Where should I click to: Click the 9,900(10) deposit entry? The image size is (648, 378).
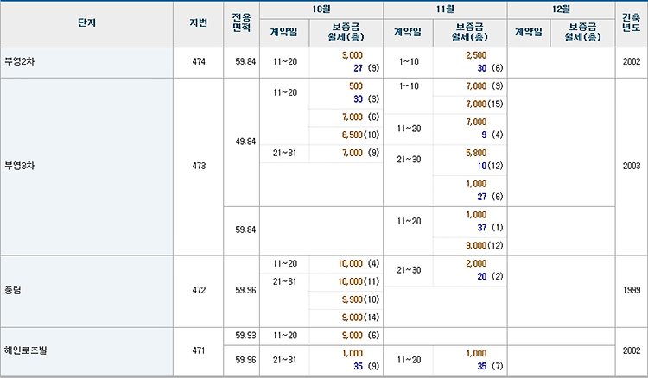(360, 299)
